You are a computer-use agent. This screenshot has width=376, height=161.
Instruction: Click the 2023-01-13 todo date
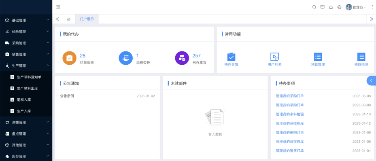tap(361, 114)
